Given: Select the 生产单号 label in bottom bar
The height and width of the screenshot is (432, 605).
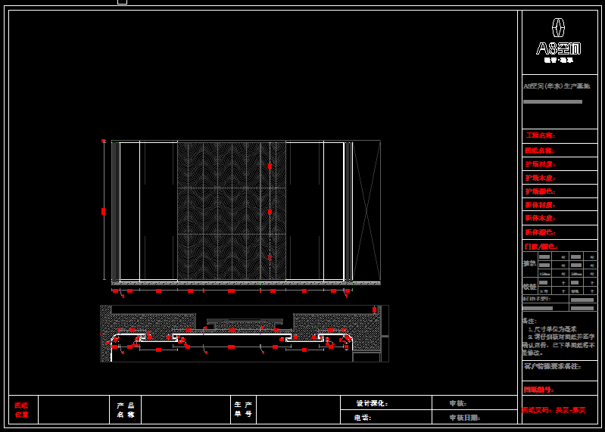Looking at the screenshot, I should click(243, 409).
